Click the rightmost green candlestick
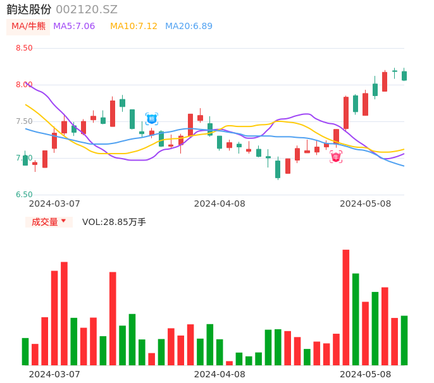 tap(404, 76)
